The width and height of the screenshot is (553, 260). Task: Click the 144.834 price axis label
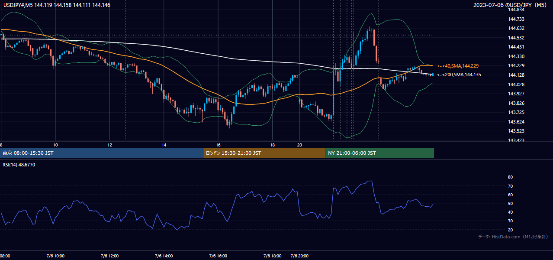(x=517, y=10)
